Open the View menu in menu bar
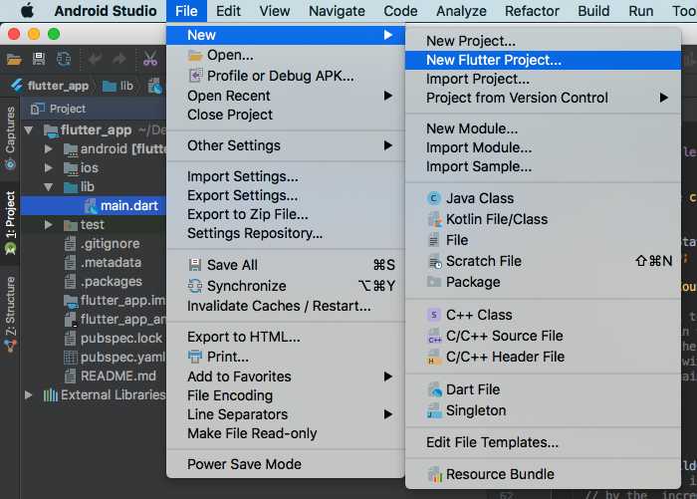697x499 pixels. point(274,11)
